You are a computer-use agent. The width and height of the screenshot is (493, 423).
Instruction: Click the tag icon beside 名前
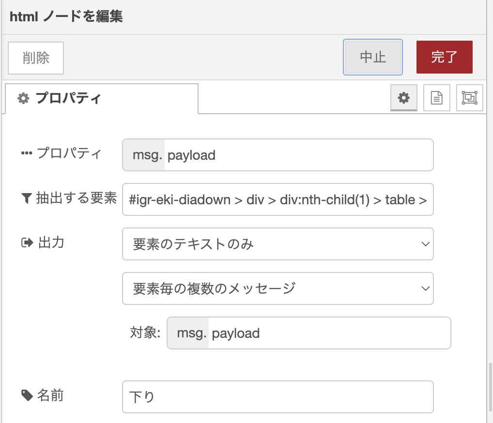pyautogui.click(x=27, y=395)
